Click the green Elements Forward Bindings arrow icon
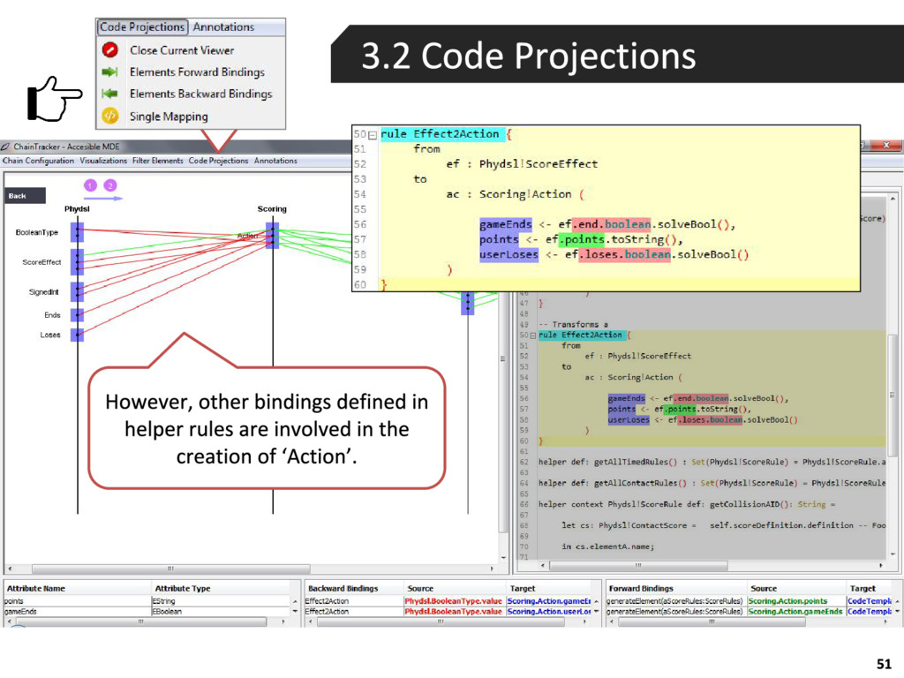 click(109, 72)
